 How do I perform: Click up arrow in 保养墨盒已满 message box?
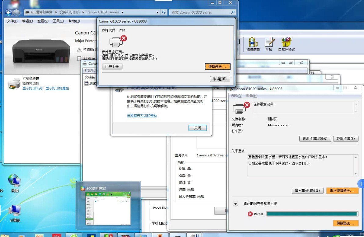pos(356,105)
